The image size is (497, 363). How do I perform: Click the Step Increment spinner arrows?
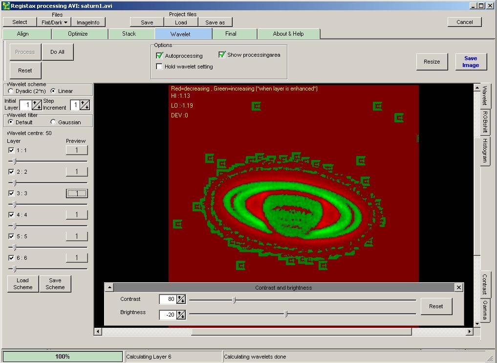click(x=85, y=105)
